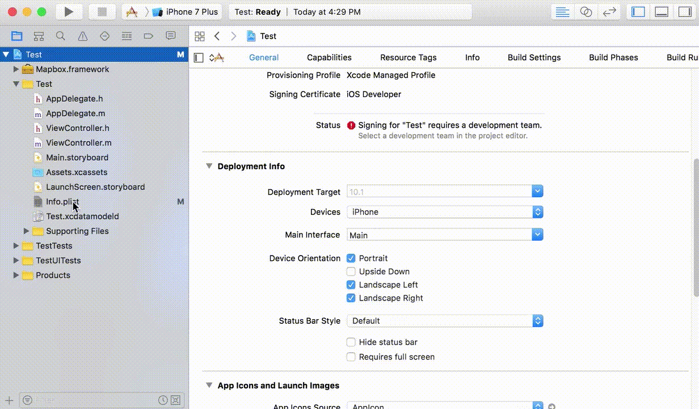Viewport: 699px width, 409px height.
Task: Open the Symbol navigator
Action: click(x=39, y=36)
